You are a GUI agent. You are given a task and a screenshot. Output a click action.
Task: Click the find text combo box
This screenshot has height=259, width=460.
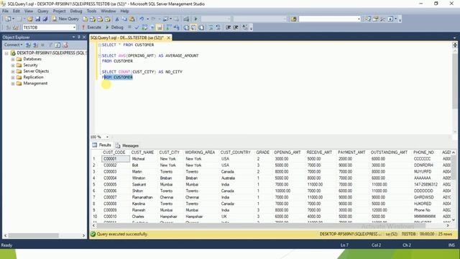[329, 19]
